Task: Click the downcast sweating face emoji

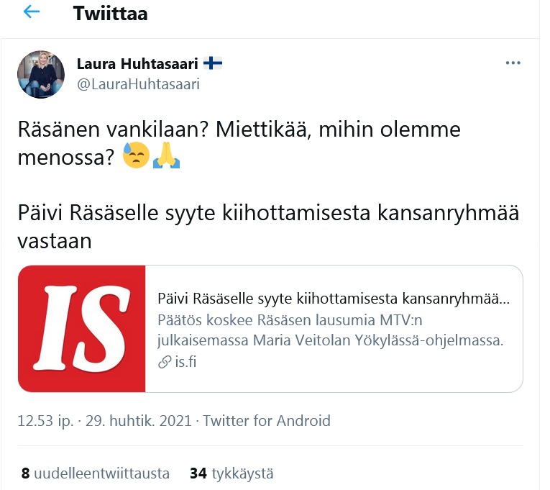Action: coord(136,155)
